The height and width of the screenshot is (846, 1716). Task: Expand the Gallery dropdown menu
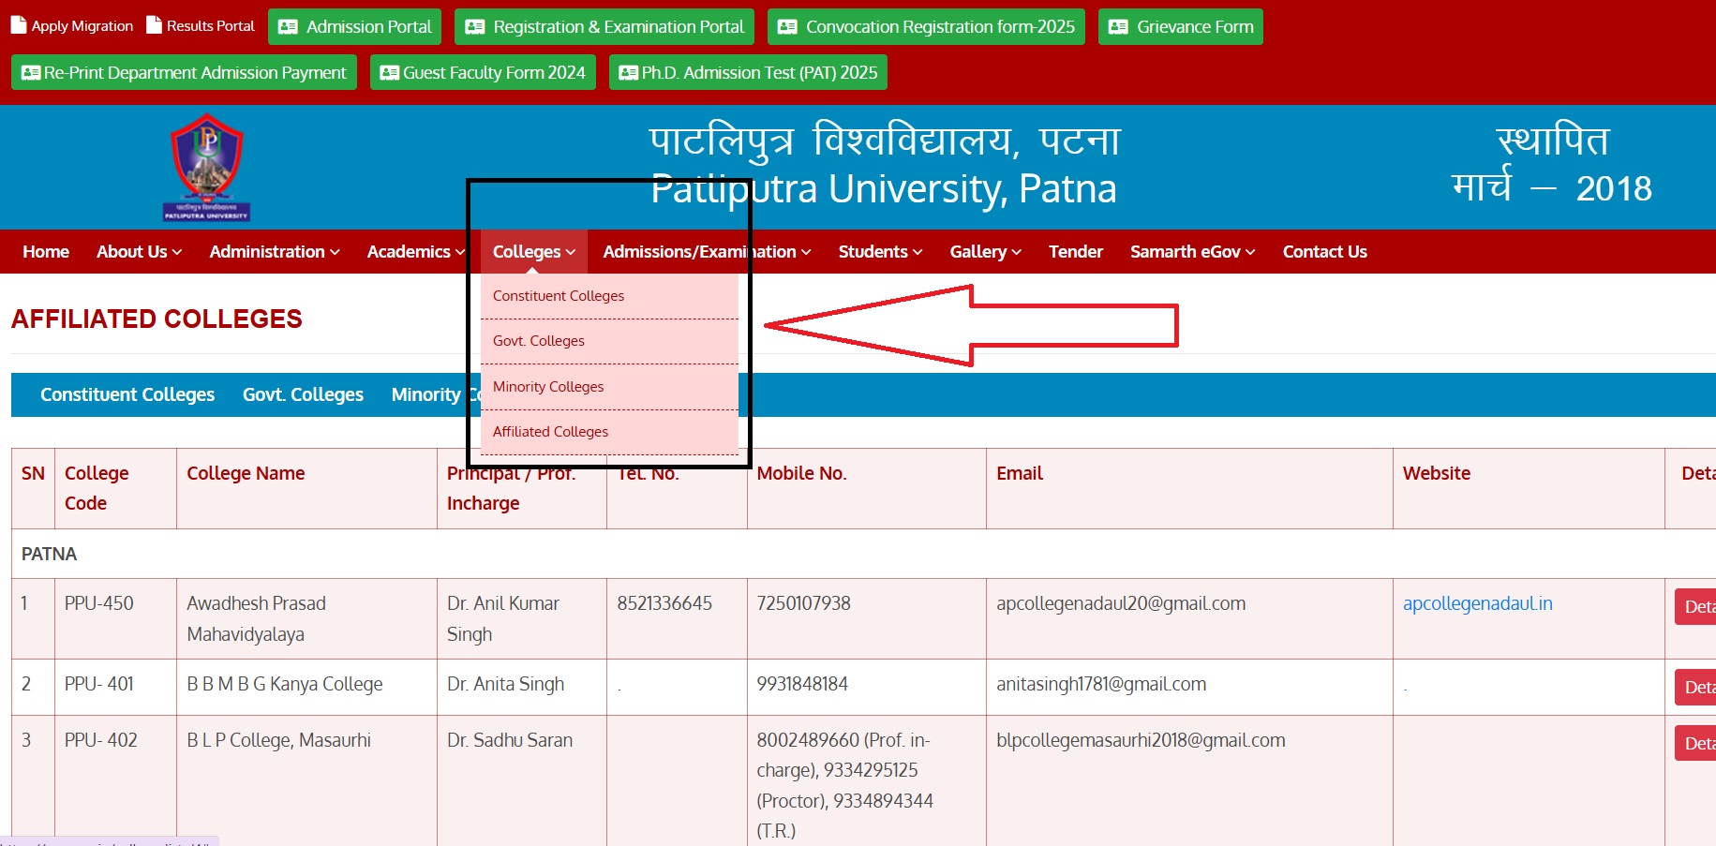[x=985, y=252]
